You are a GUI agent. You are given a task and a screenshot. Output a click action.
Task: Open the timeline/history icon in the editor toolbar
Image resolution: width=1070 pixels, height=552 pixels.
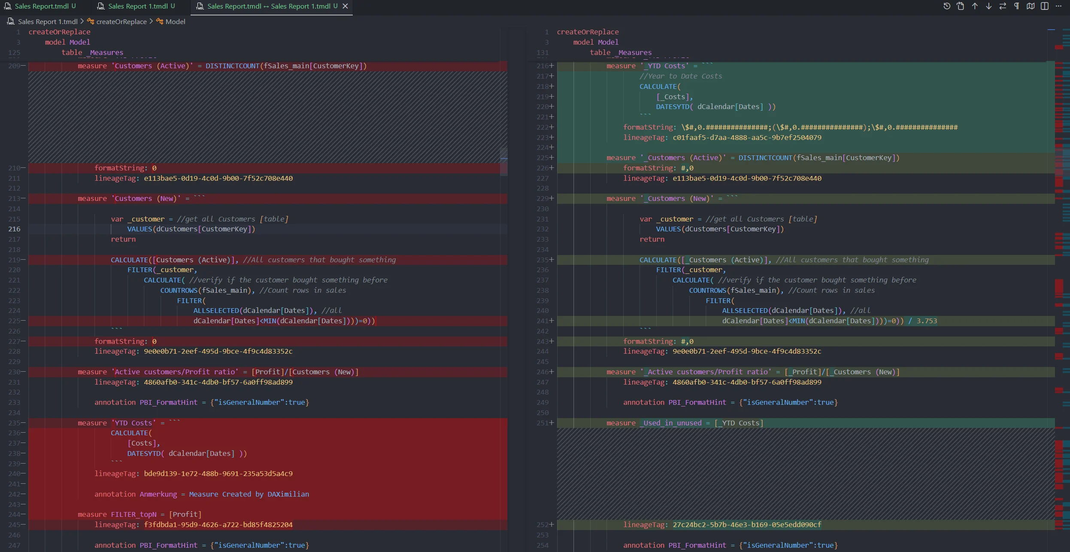click(947, 6)
